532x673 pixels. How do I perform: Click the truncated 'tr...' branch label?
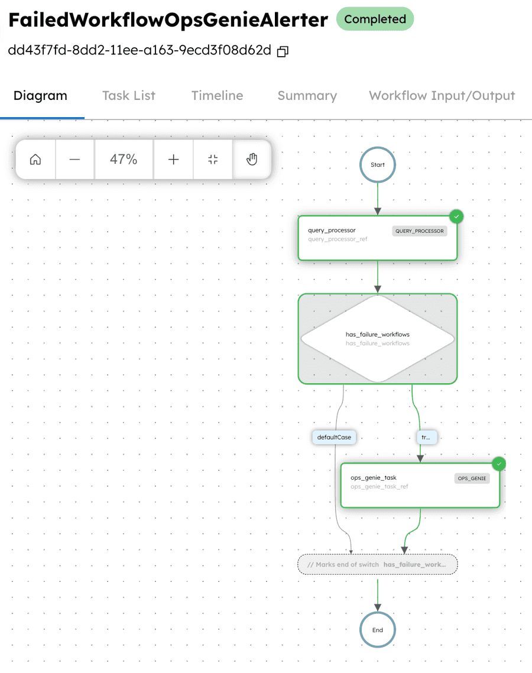(x=426, y=438)
